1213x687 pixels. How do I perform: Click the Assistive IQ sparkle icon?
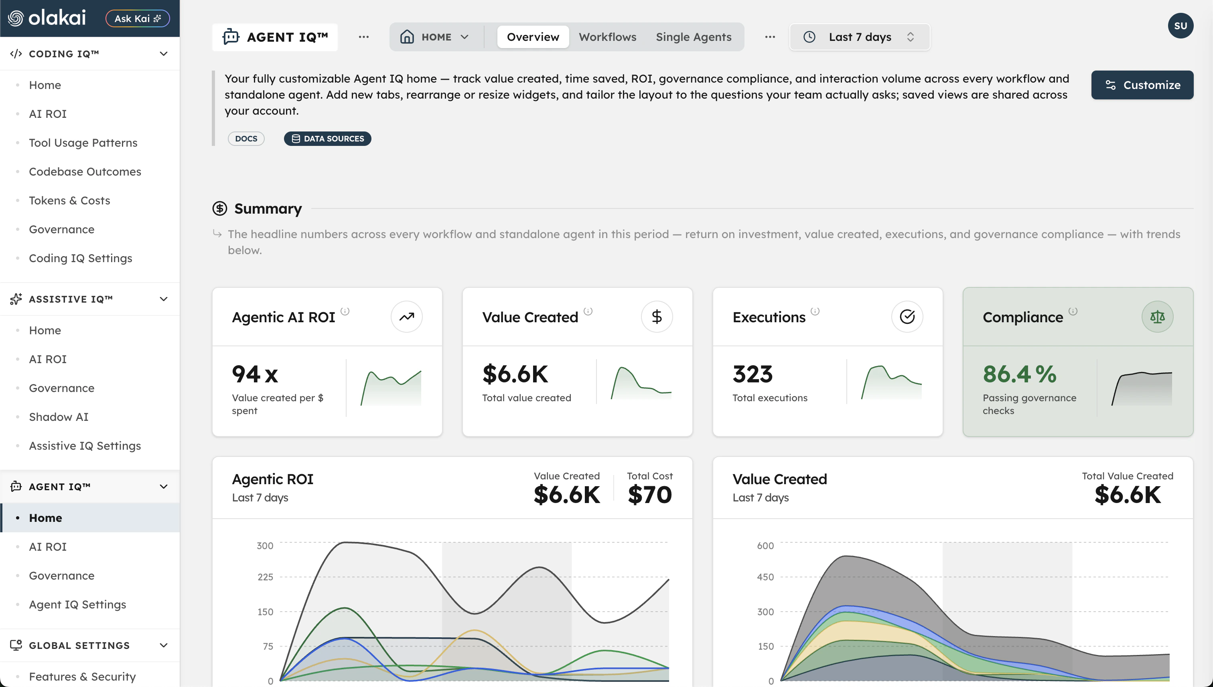pos(16,299)
